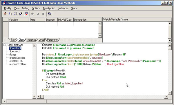Click the Step In toolbar icon

(10, 14)
